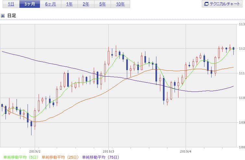Click the 日足 heading text
Screen dimensions: 245x160
(x=12, y=16)
